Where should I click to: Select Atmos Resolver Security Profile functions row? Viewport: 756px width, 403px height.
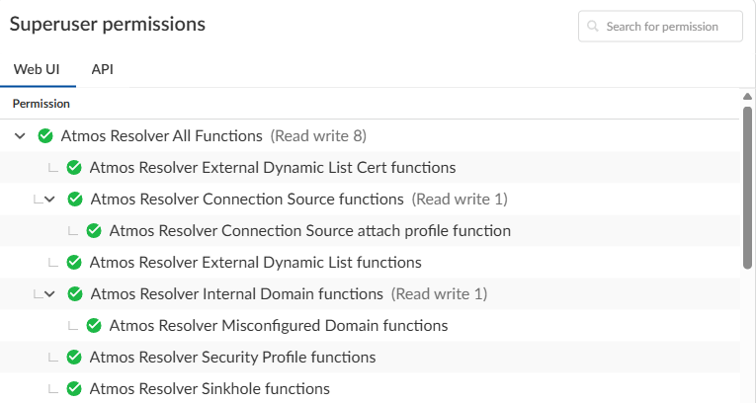pos(232,358)
